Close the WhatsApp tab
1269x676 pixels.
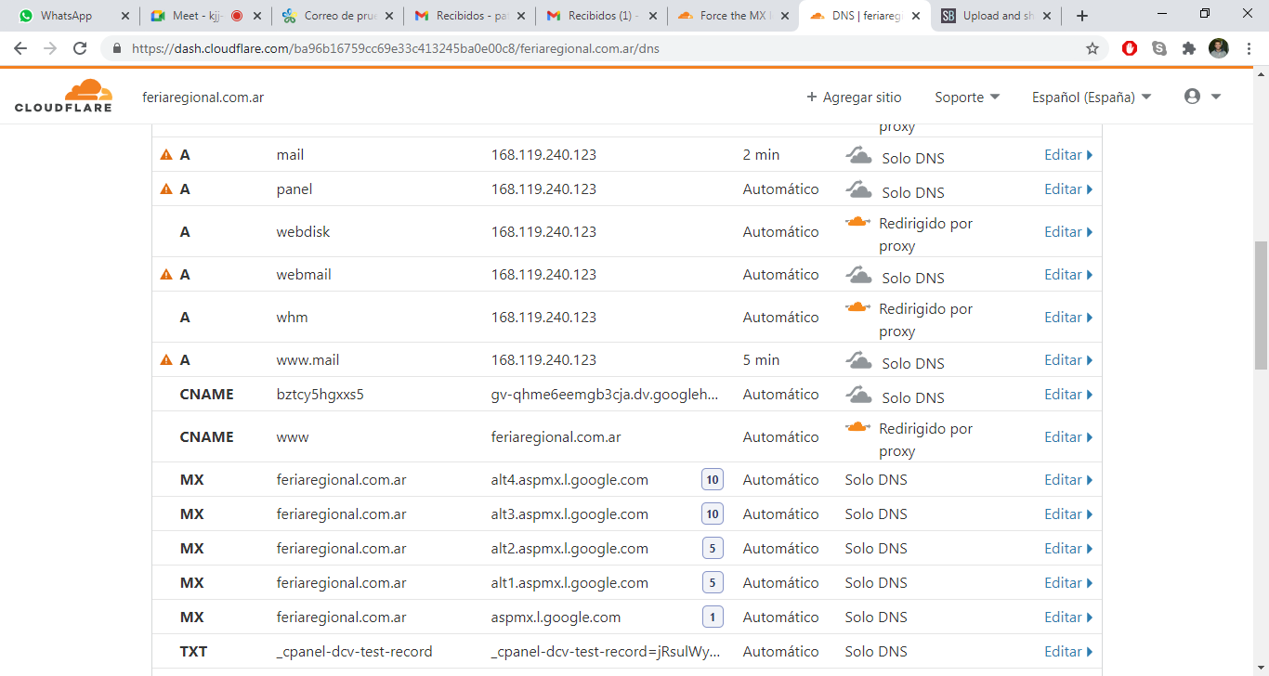(x=125, y=16)
